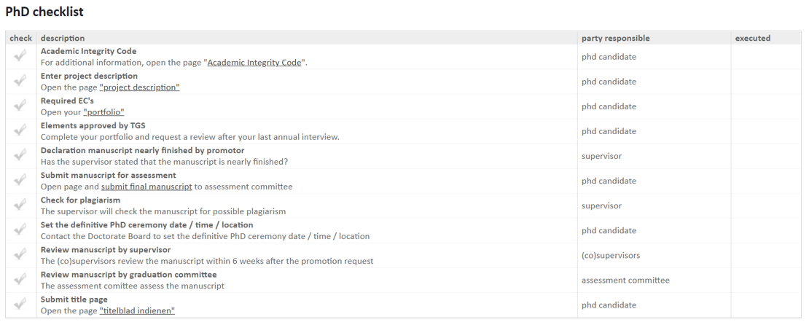This screenshot has width=809, height=325.
Task: Open the "Academic Integrity Code" link
Action: [254, 63]
